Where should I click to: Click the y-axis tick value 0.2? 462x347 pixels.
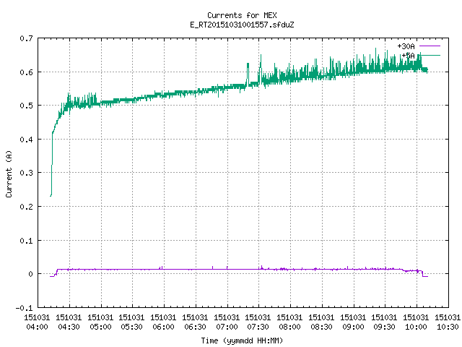(x=26, y=207)
